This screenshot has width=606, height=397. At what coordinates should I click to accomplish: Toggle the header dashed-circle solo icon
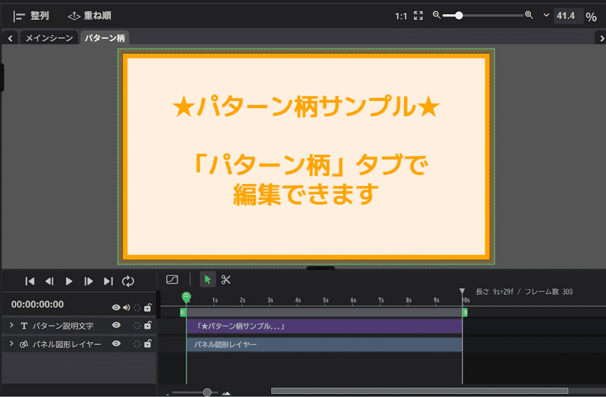(137, 308)
